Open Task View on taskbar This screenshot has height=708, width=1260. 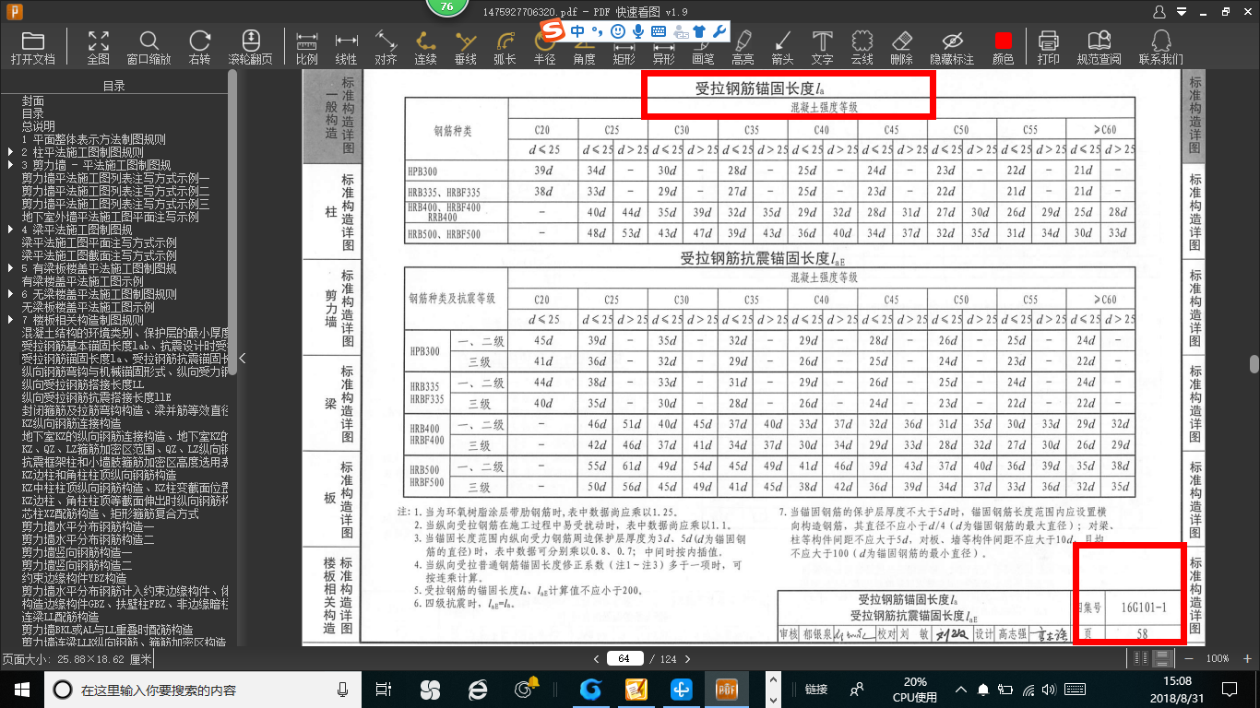pyautogui.click(x=384, y=689)
